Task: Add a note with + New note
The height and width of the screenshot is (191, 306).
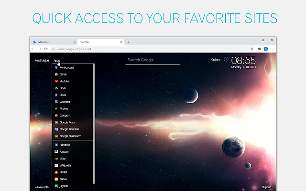Action: coord(42,187)
